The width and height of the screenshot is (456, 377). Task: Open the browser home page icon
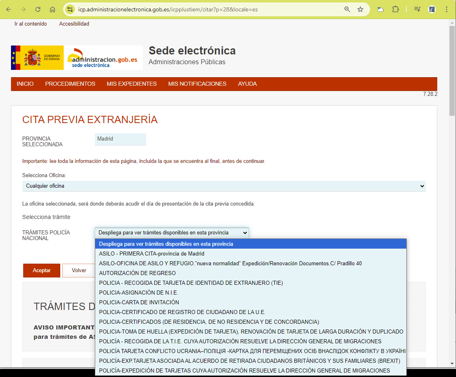(53, 9)
